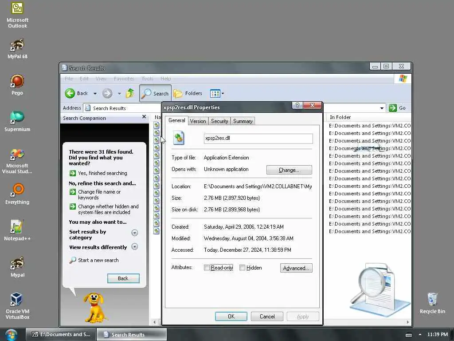Expand Sort results by category

click(x=134, y=233)
